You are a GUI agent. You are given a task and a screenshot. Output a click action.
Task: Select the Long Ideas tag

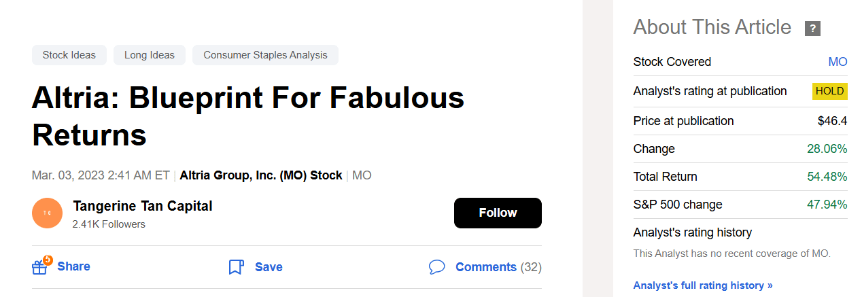150,55
